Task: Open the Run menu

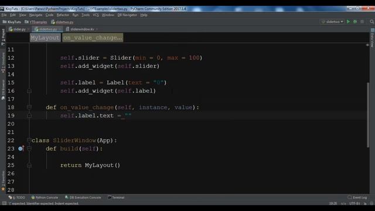Action: 76,15
